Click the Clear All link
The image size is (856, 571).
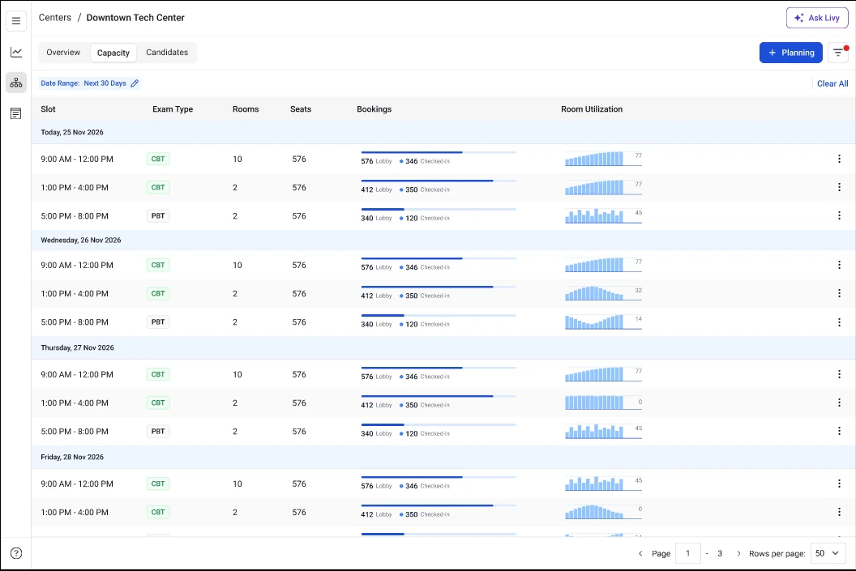832,83
